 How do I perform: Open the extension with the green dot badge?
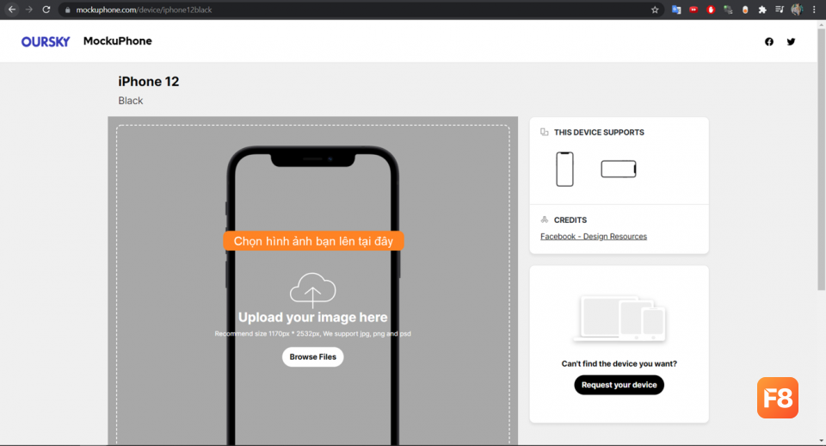[728, 9]
